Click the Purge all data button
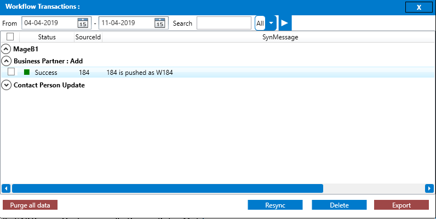This screenshot has height=219, width=436. (x=30, y=205)
